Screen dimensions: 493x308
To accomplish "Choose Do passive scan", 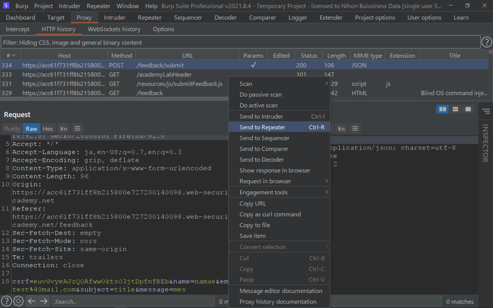I will (x=279, y=94).
